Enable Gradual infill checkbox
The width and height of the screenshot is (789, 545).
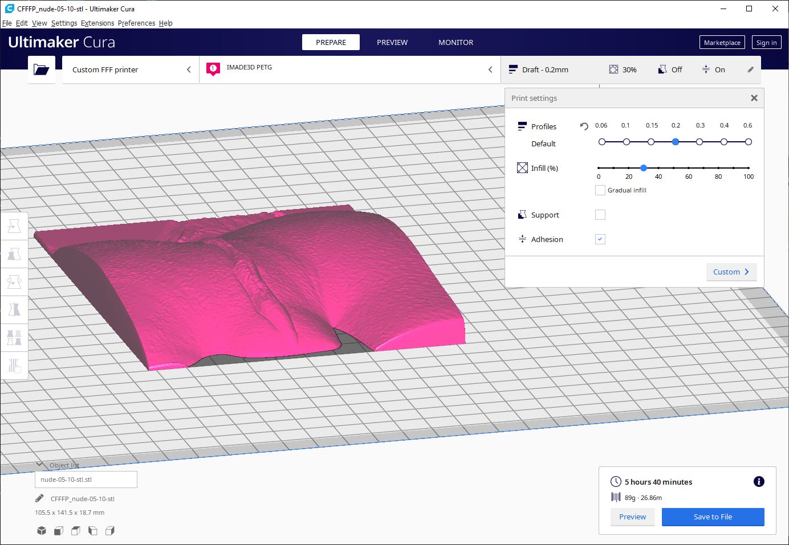[x=600, y=190]
